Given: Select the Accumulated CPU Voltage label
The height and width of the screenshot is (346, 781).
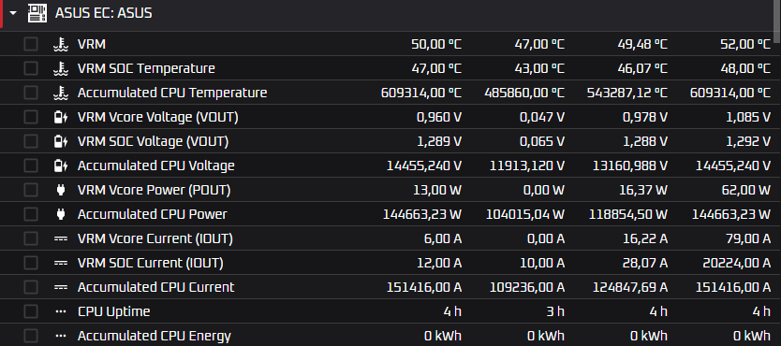Looking at the screenshot, I should [x=155, y=166].
